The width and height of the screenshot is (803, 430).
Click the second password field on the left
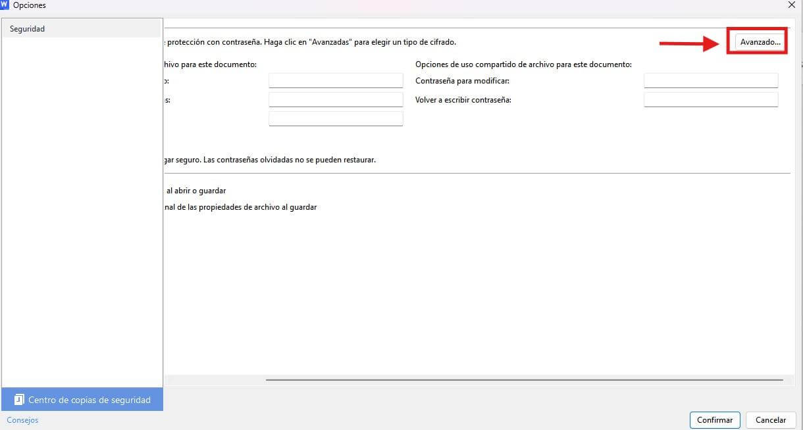(x=336, y=99)
